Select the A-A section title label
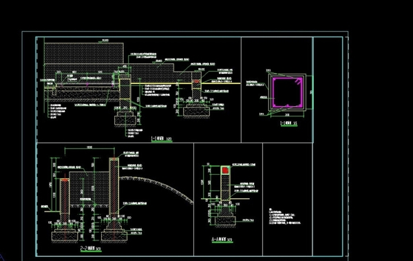Image resolution: width=413 pixels, height=261 pixels. (222, 240)
